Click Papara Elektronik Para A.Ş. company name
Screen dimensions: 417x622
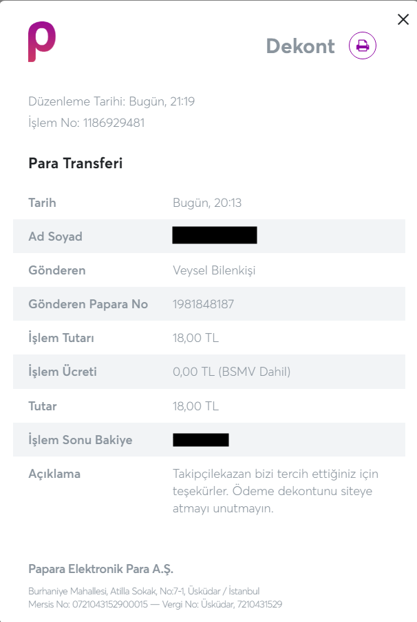click(101, 569)
